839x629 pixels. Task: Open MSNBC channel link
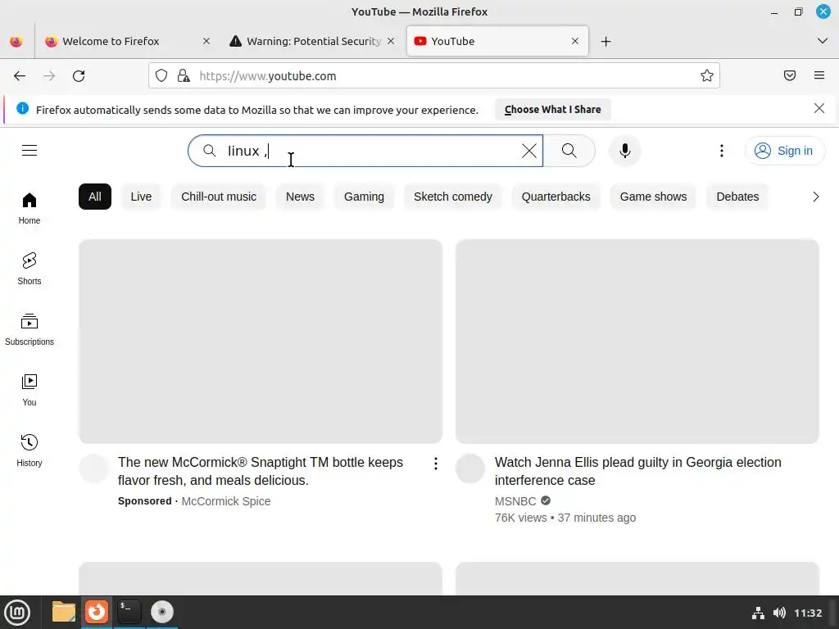tap(515, 501)
